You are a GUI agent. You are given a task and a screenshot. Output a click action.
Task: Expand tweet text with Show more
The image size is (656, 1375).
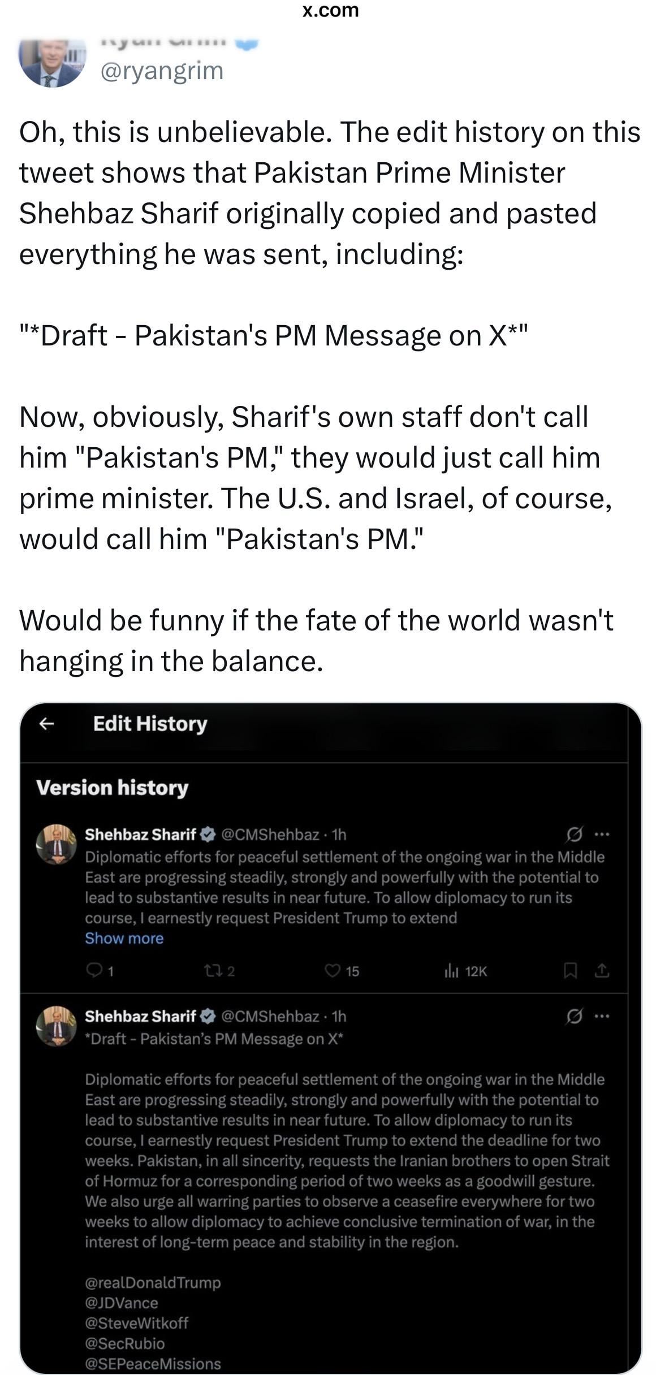click(x=124, y=938)
